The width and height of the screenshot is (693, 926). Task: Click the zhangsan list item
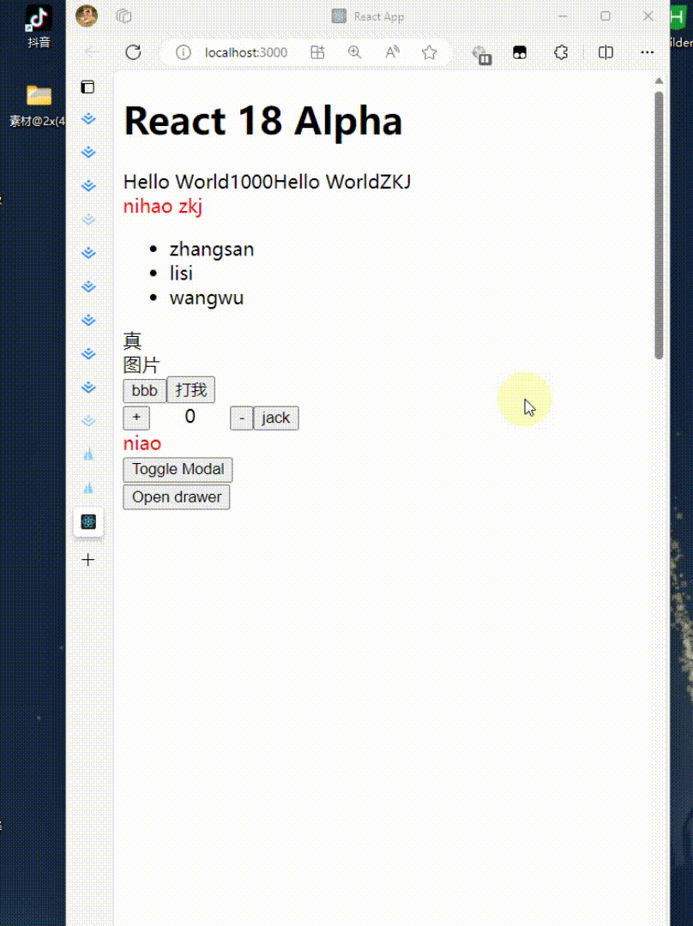(212, 250)
